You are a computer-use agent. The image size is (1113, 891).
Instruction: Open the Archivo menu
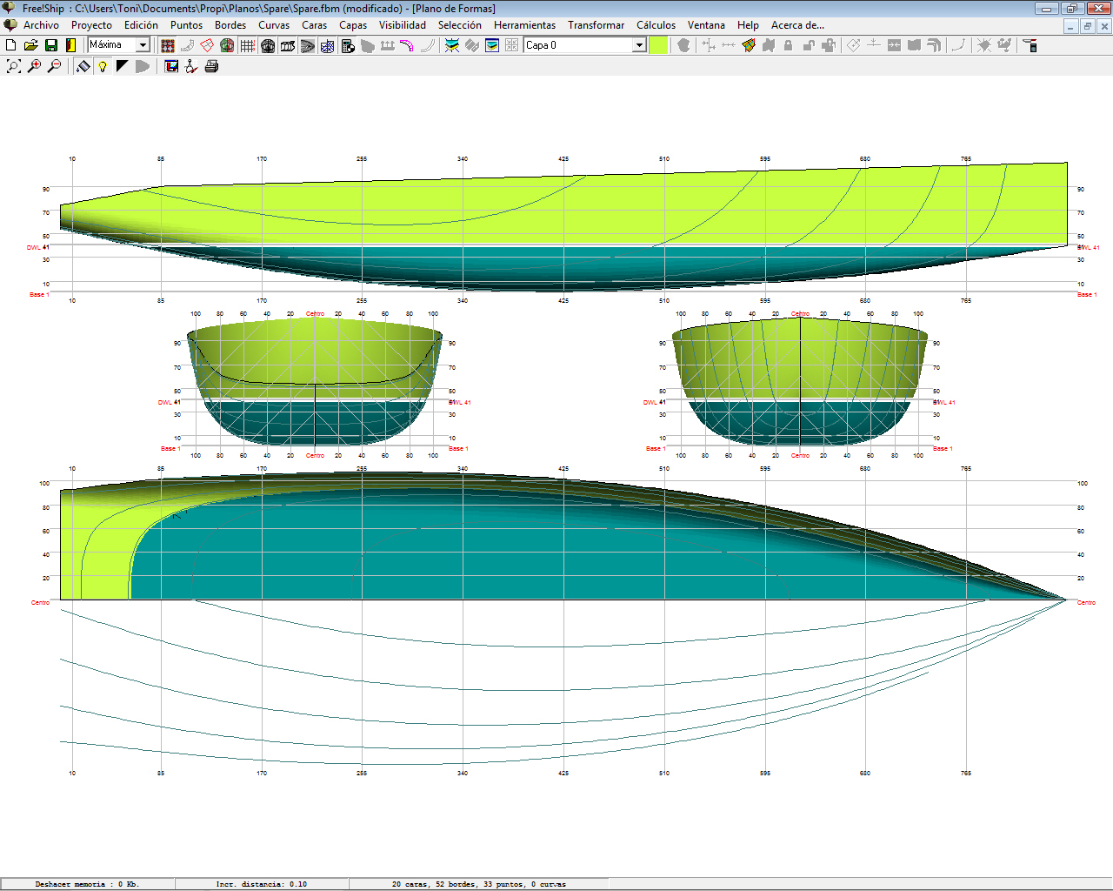[x=41, y=25]
